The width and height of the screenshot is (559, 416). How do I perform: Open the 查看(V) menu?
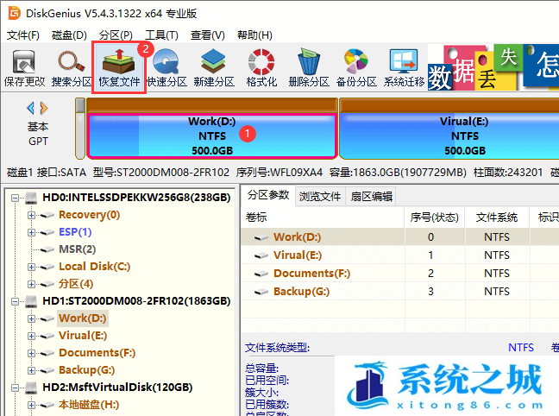tap(208, 35)
